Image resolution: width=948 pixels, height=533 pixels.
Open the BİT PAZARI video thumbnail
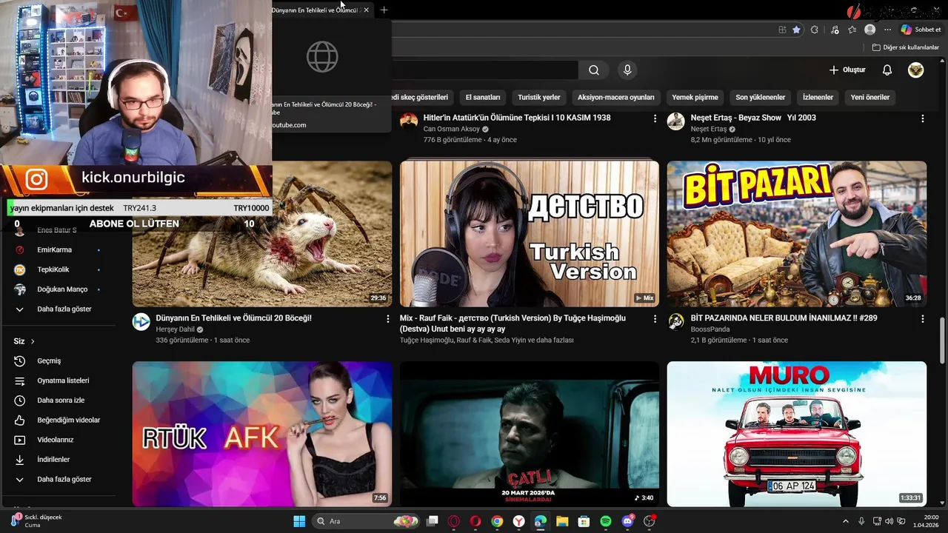tap(796, 234)
